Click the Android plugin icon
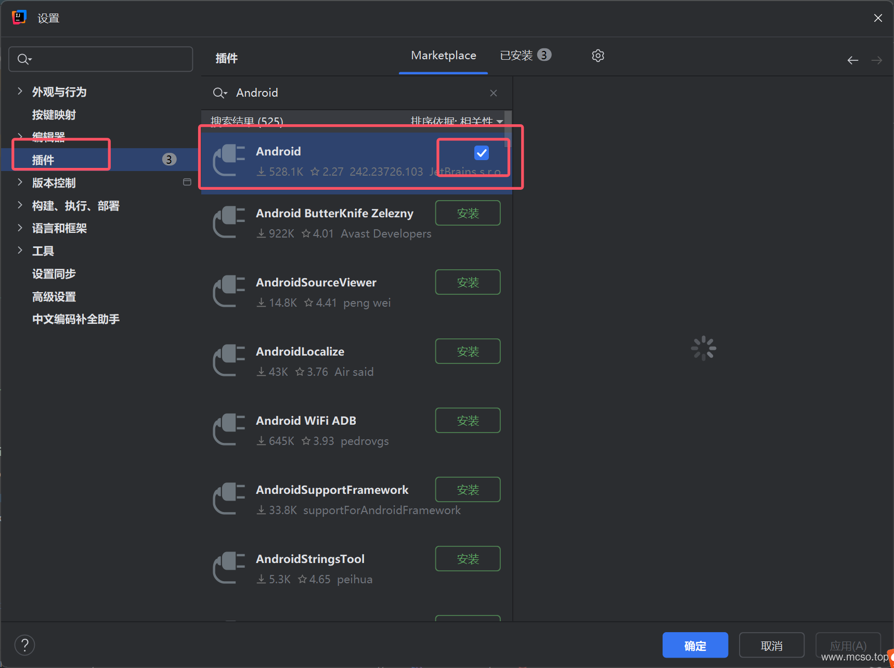Screen dimensions: 894x668 click(x=229, y=161)
